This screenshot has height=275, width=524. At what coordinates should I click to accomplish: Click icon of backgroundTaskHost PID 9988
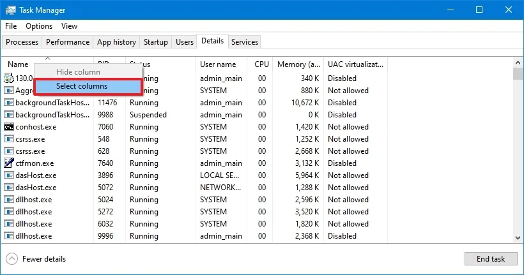click(9, 114)
